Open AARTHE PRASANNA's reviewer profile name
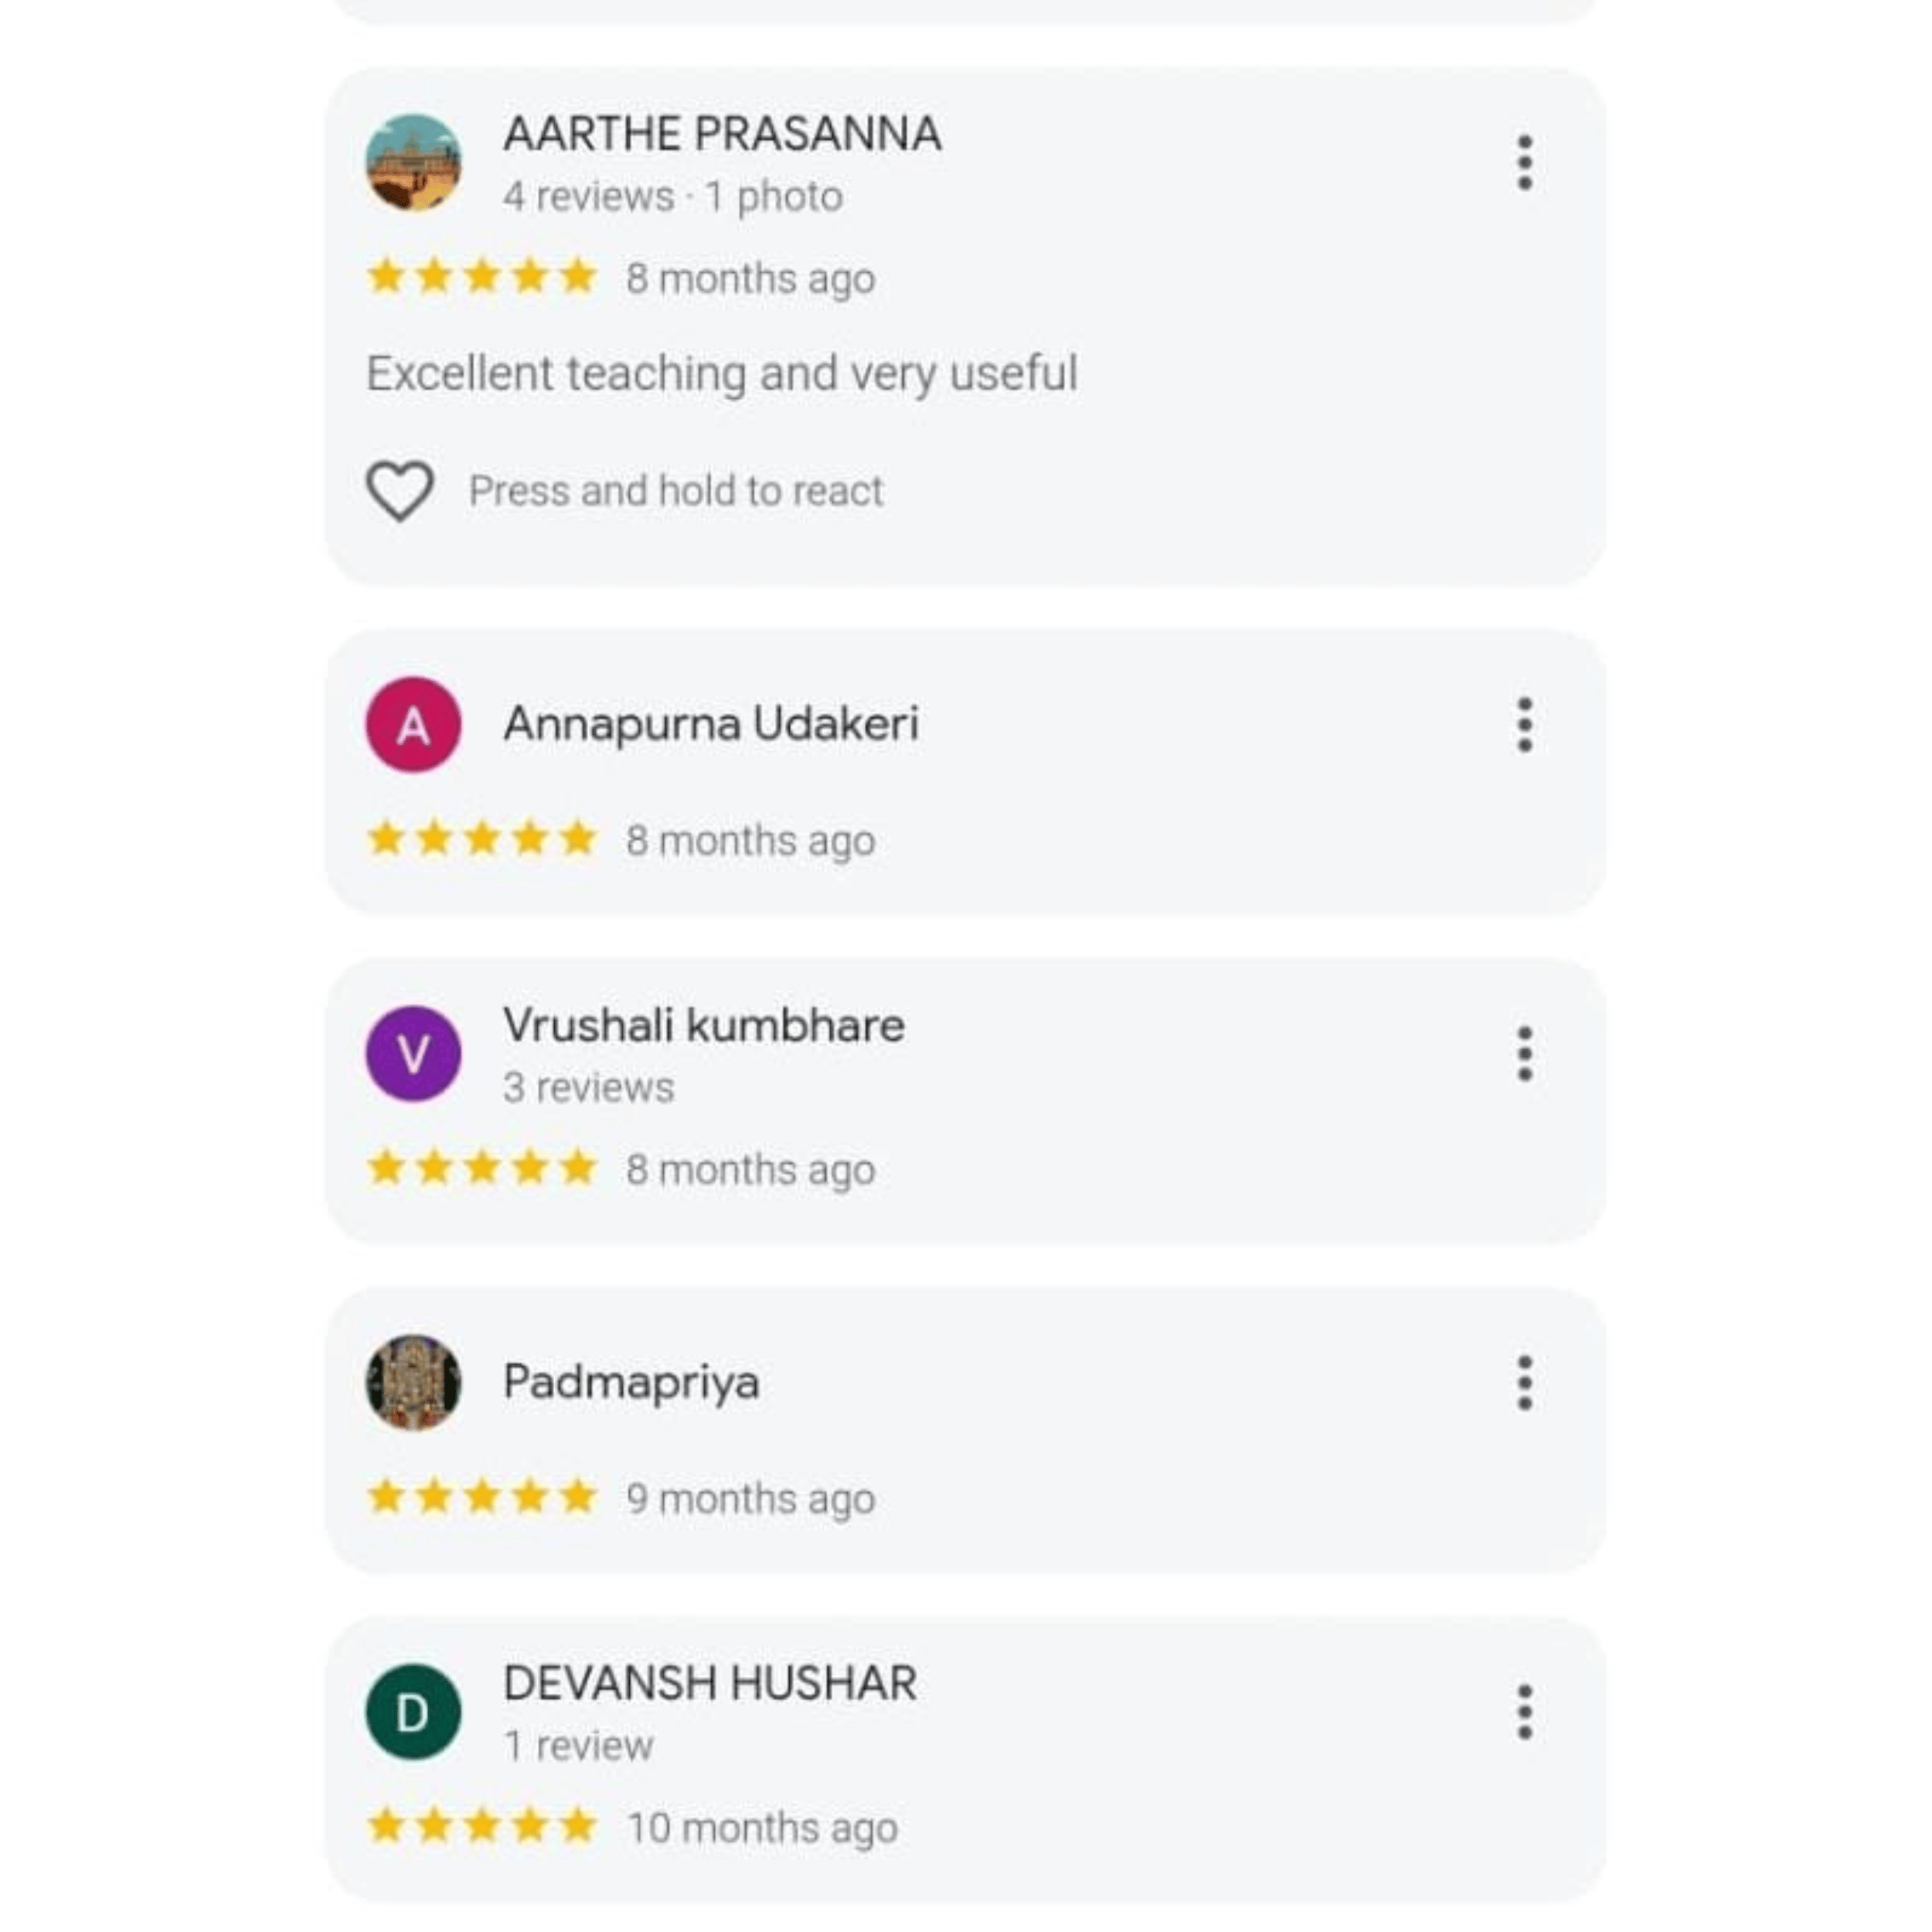The height and width of the screenshot is (1932, 1932). coord(721,134)
